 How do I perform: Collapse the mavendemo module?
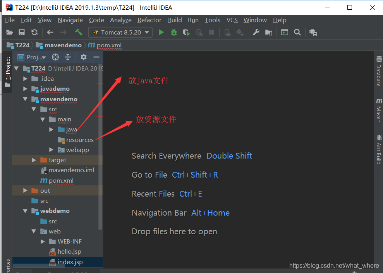click(x=25, y=99)
